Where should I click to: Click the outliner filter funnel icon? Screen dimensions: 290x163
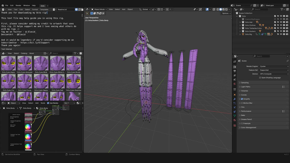coord(281,9)
